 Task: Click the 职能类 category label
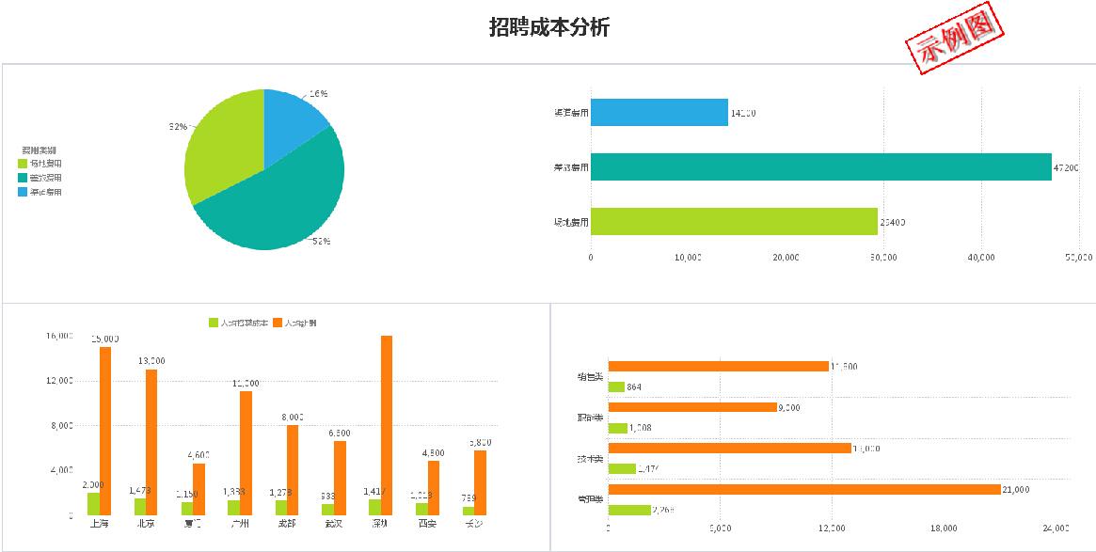pos(592,418)
